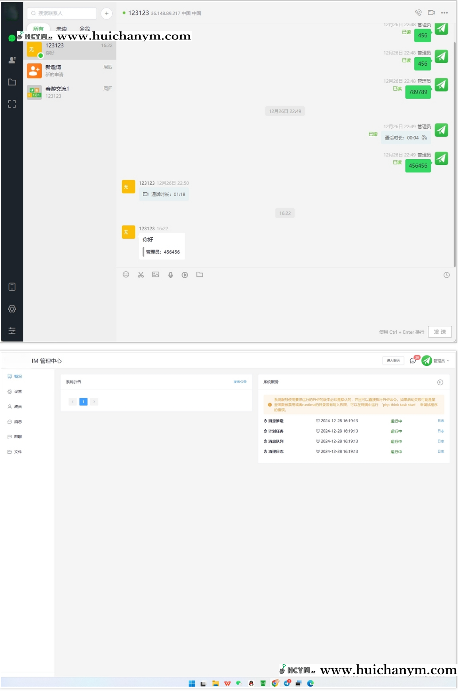The width and height of the screenshot is (458, 691).
Task: Click the video play icon in toolbar
Action: coord(185,275)
